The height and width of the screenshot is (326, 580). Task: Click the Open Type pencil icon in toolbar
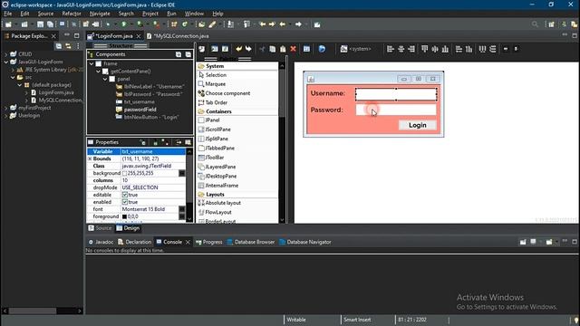(212, 24)
